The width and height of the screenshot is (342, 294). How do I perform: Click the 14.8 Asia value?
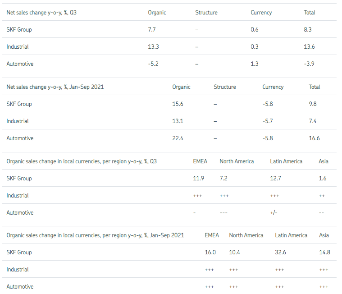[324, 253]
